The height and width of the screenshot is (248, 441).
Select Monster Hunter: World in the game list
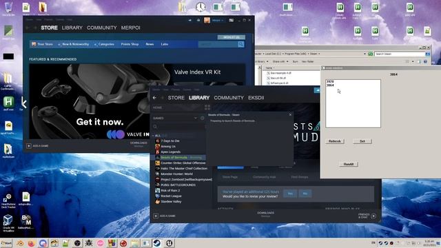(x=177, y=174)
